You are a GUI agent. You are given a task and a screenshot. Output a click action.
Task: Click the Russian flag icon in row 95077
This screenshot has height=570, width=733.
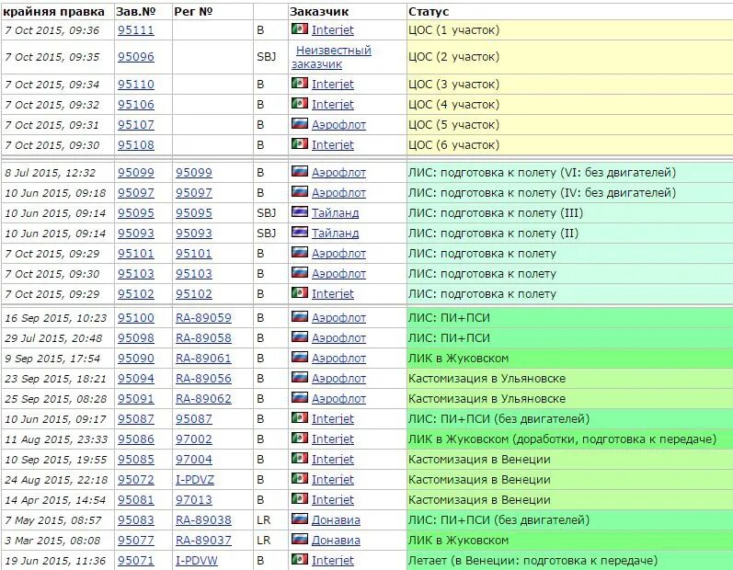[x=300, y=539]
